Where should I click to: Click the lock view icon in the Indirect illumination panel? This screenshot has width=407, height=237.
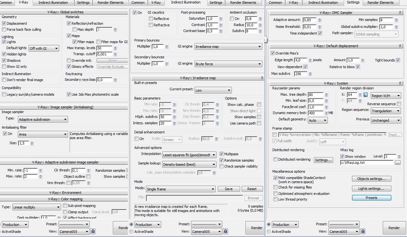click(225, 231)
